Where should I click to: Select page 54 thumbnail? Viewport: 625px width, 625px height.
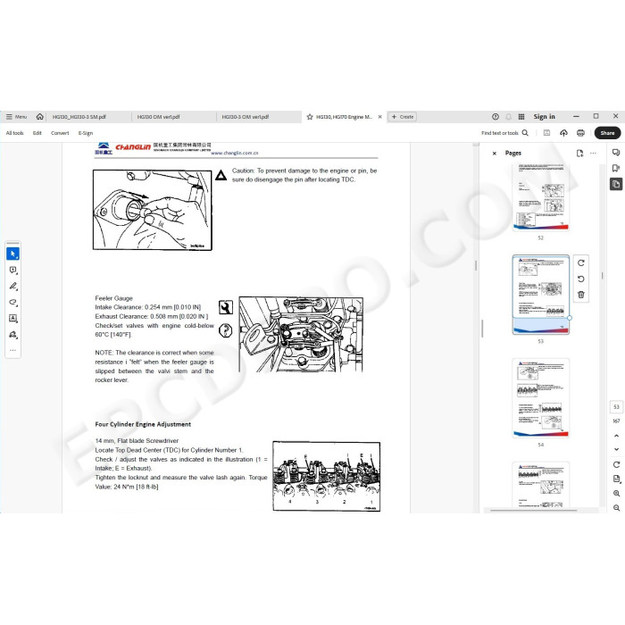540,398
